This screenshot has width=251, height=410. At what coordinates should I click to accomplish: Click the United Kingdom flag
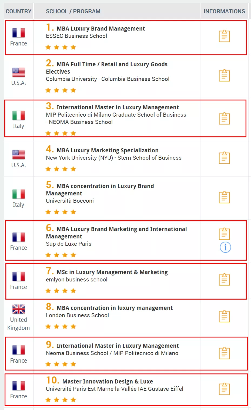click(x=19, y=309)
